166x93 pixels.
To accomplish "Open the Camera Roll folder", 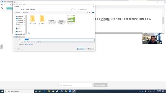I will (33, 20).
